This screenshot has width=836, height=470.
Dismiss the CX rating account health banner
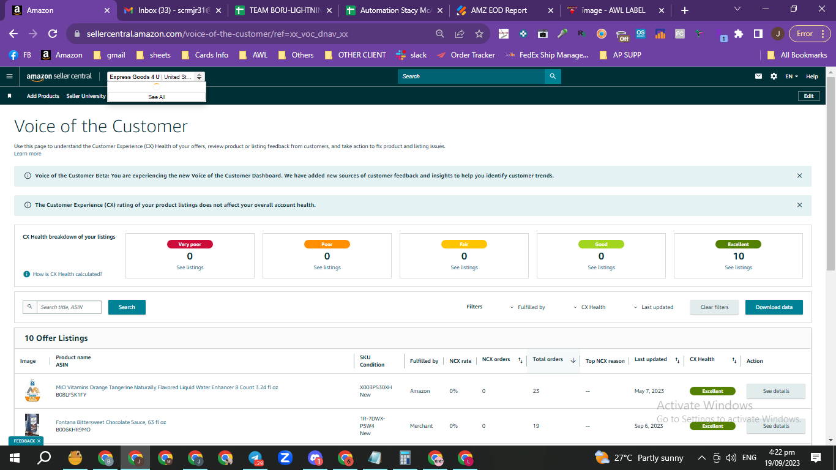[x=799, y=205]
